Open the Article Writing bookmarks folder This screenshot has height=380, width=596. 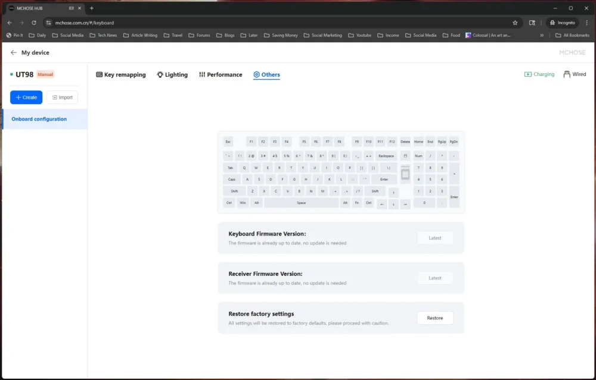pos(140,35)
